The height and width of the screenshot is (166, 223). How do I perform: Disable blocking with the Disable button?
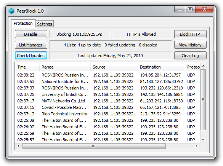click(31, 34)
